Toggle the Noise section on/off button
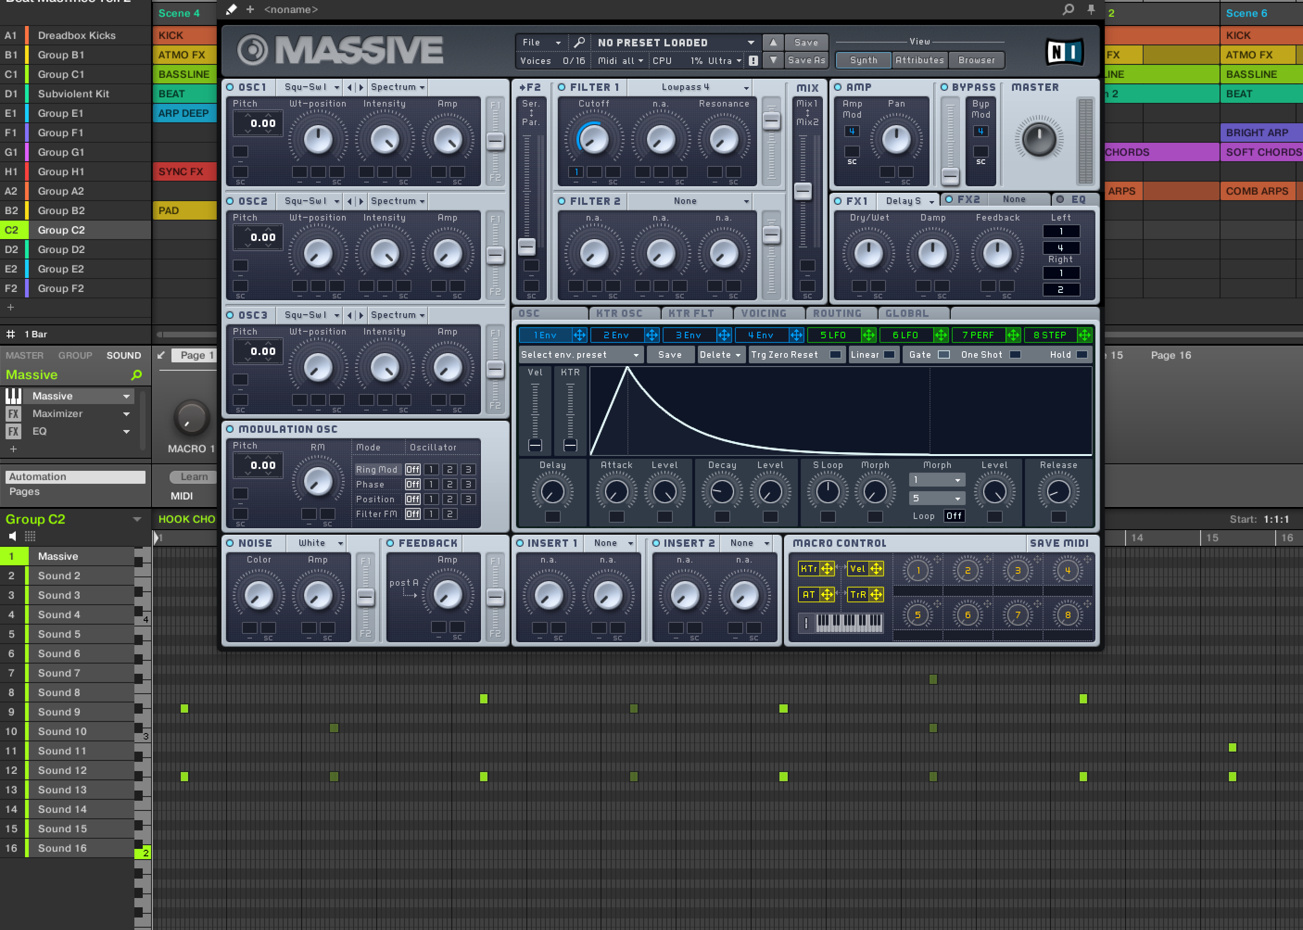 pos(230,543)
